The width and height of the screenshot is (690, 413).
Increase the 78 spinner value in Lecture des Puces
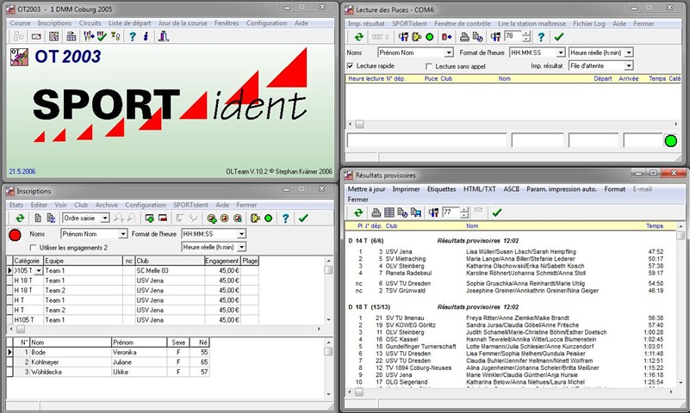click(525, 34)
